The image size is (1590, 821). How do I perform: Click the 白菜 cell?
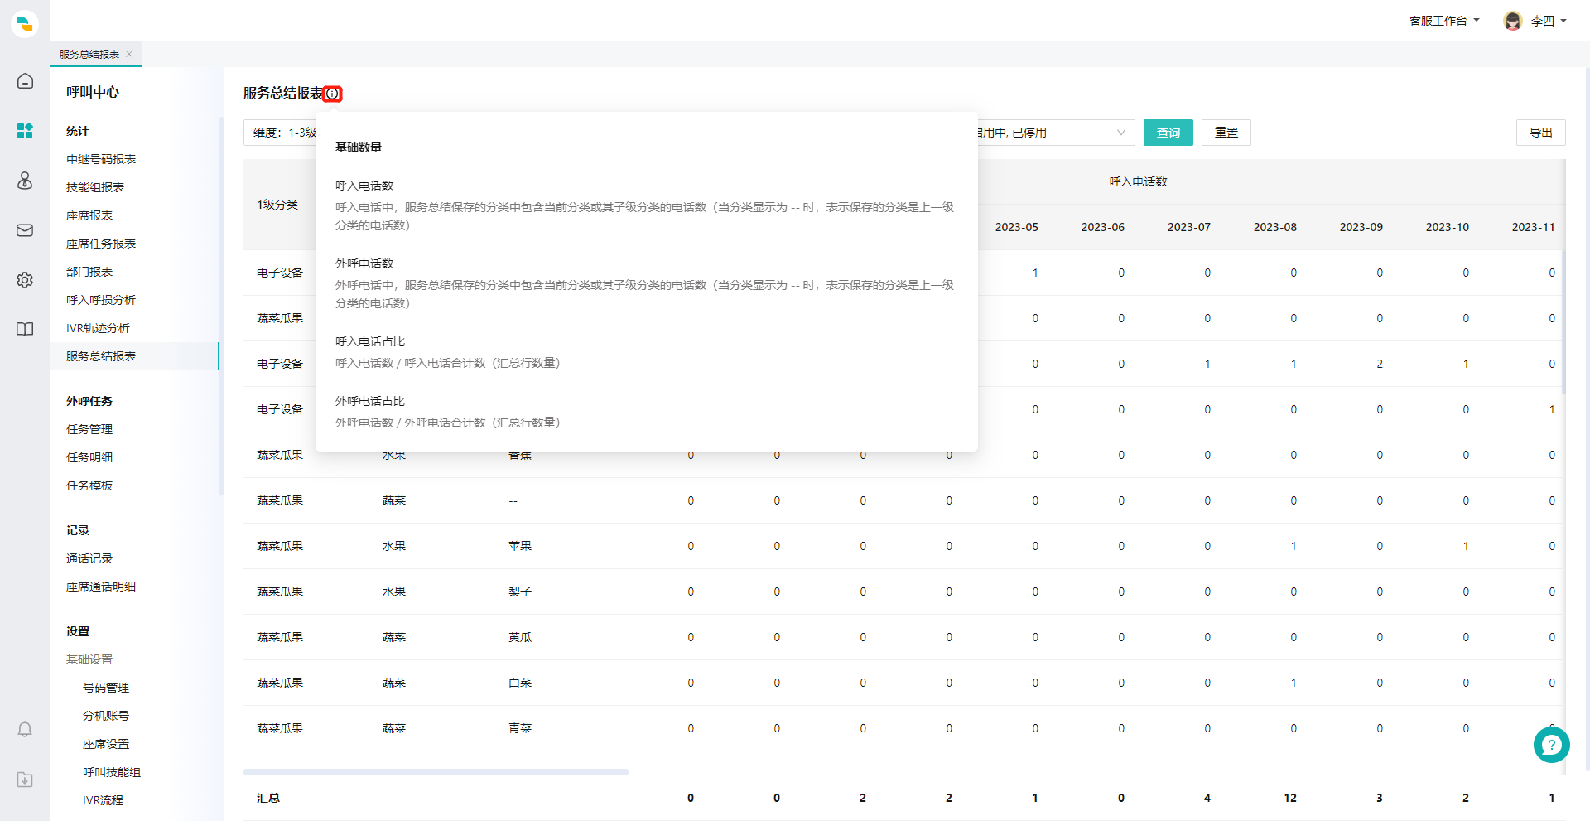click(520, 683)
